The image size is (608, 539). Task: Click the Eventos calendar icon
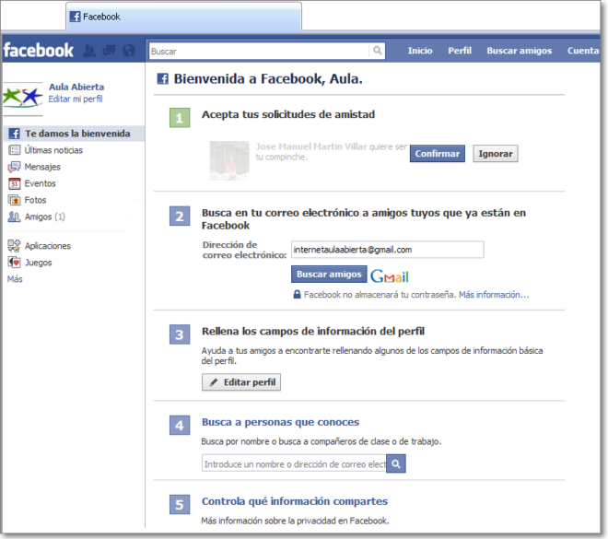click(x=15, y=183)
